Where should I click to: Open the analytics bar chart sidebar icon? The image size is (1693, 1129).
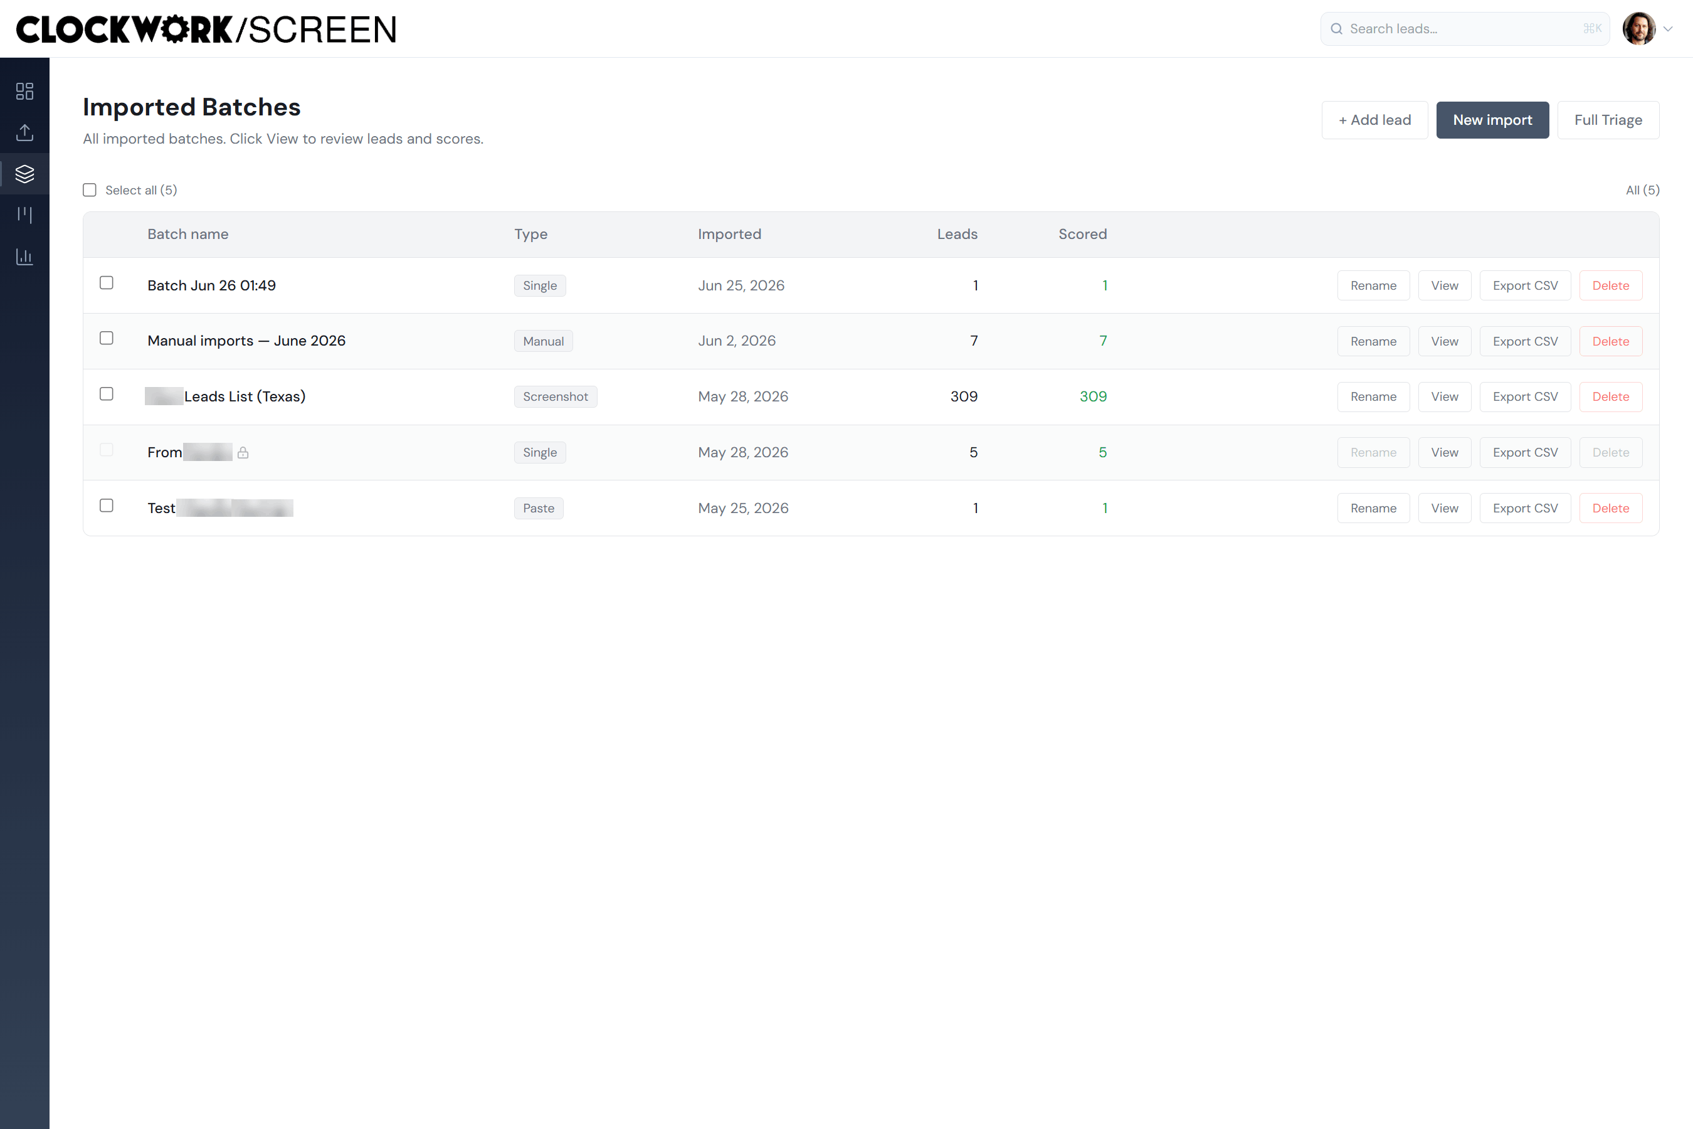coord(24,257)
